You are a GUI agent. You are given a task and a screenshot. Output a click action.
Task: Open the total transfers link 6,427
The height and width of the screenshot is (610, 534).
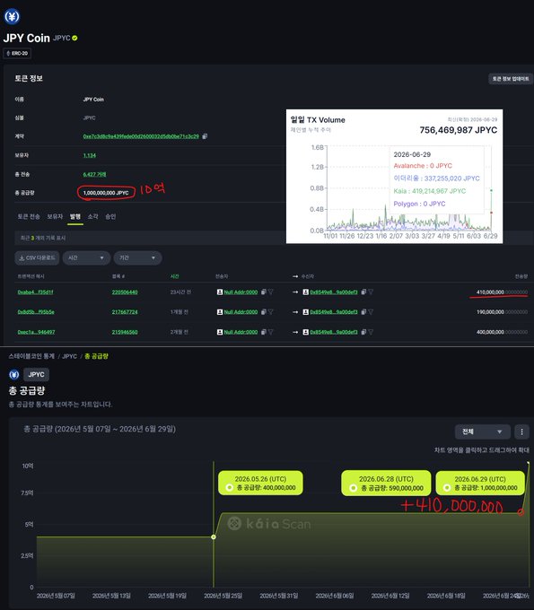[x=94, y=174]
